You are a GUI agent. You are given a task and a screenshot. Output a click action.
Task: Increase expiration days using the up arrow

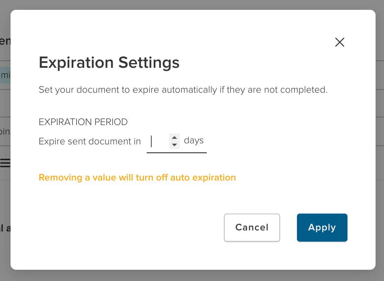point(174,137)
